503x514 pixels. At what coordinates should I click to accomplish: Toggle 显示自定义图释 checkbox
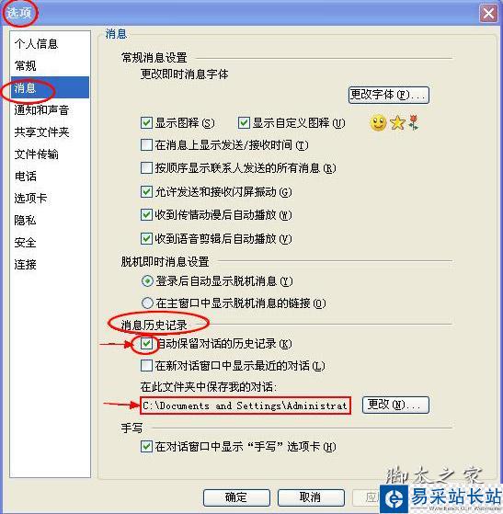click(x=244, y=123)
